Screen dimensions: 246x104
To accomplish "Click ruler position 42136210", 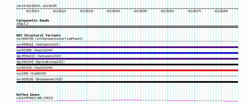I will [33, 11].
